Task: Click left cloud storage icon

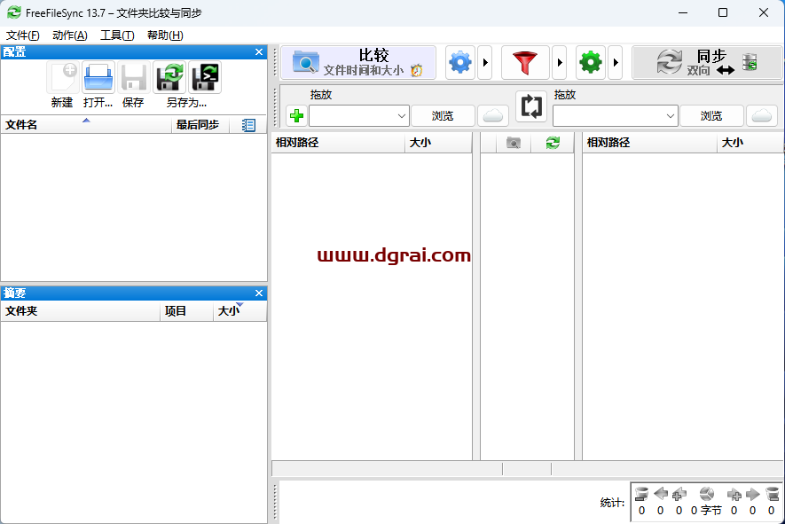Action: pyautogui.click(x=493, y=115)
